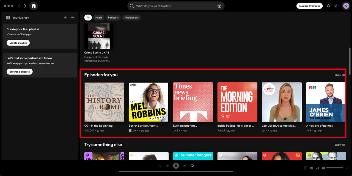The image size is (352, 176).
Task: Open The History of Rome episode cover
Action: pyautogui.click(x=104, y=102)
